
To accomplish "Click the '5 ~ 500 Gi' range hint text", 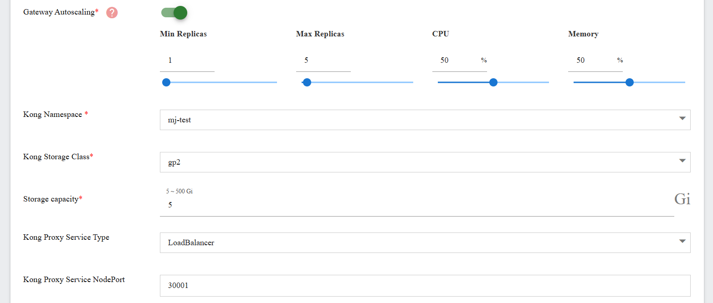I will click(x=180, y=191).
